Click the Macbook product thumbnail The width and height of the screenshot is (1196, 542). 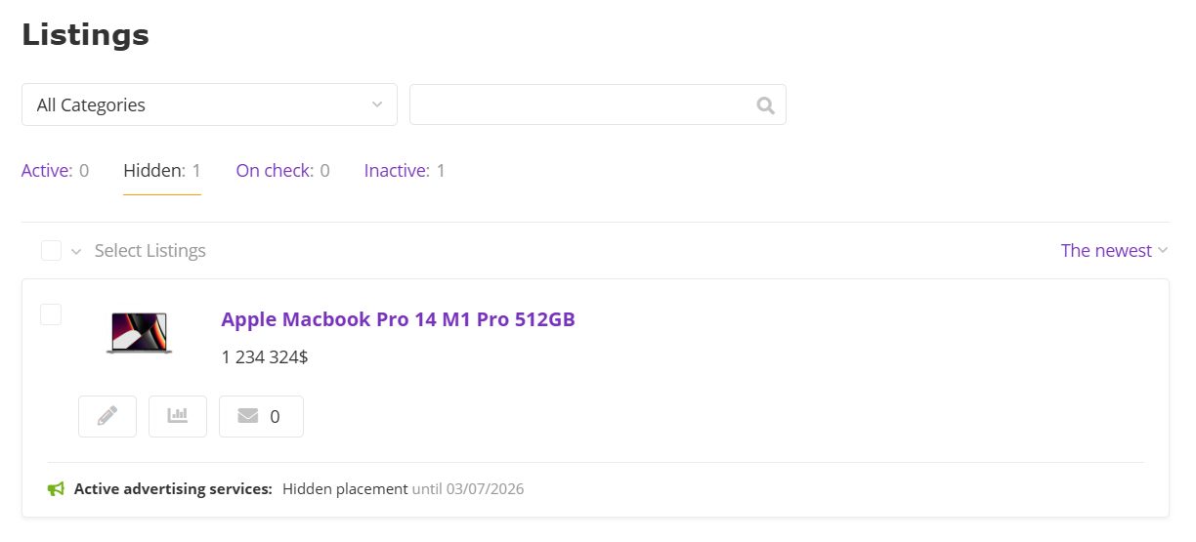click(x=139, y=333)
